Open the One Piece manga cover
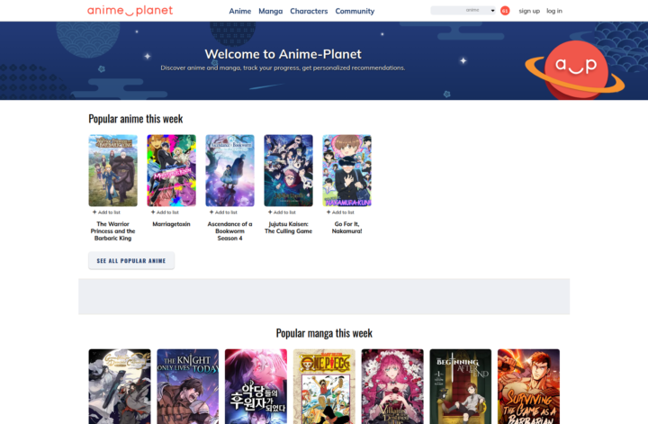Screen dimensions: 648x424 (324, 386)
